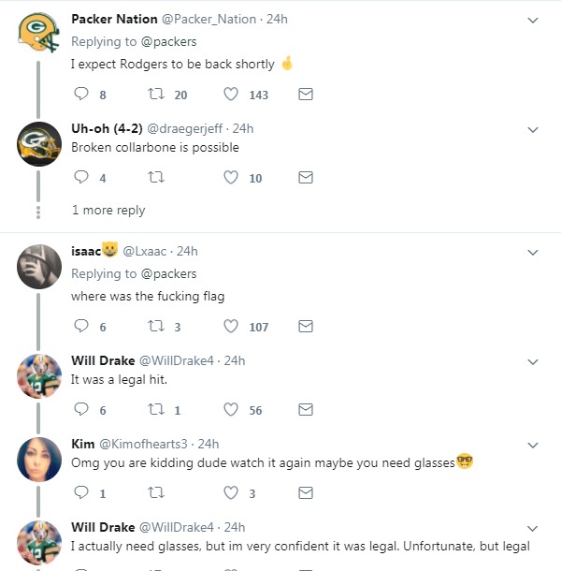561x571 pixels.
Task: Reply to Kim's glasses tweet
Action: (x=80, y=493)
